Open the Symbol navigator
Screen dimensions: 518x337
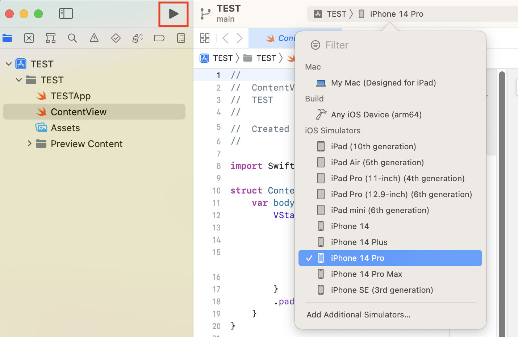tap(51, 38)
